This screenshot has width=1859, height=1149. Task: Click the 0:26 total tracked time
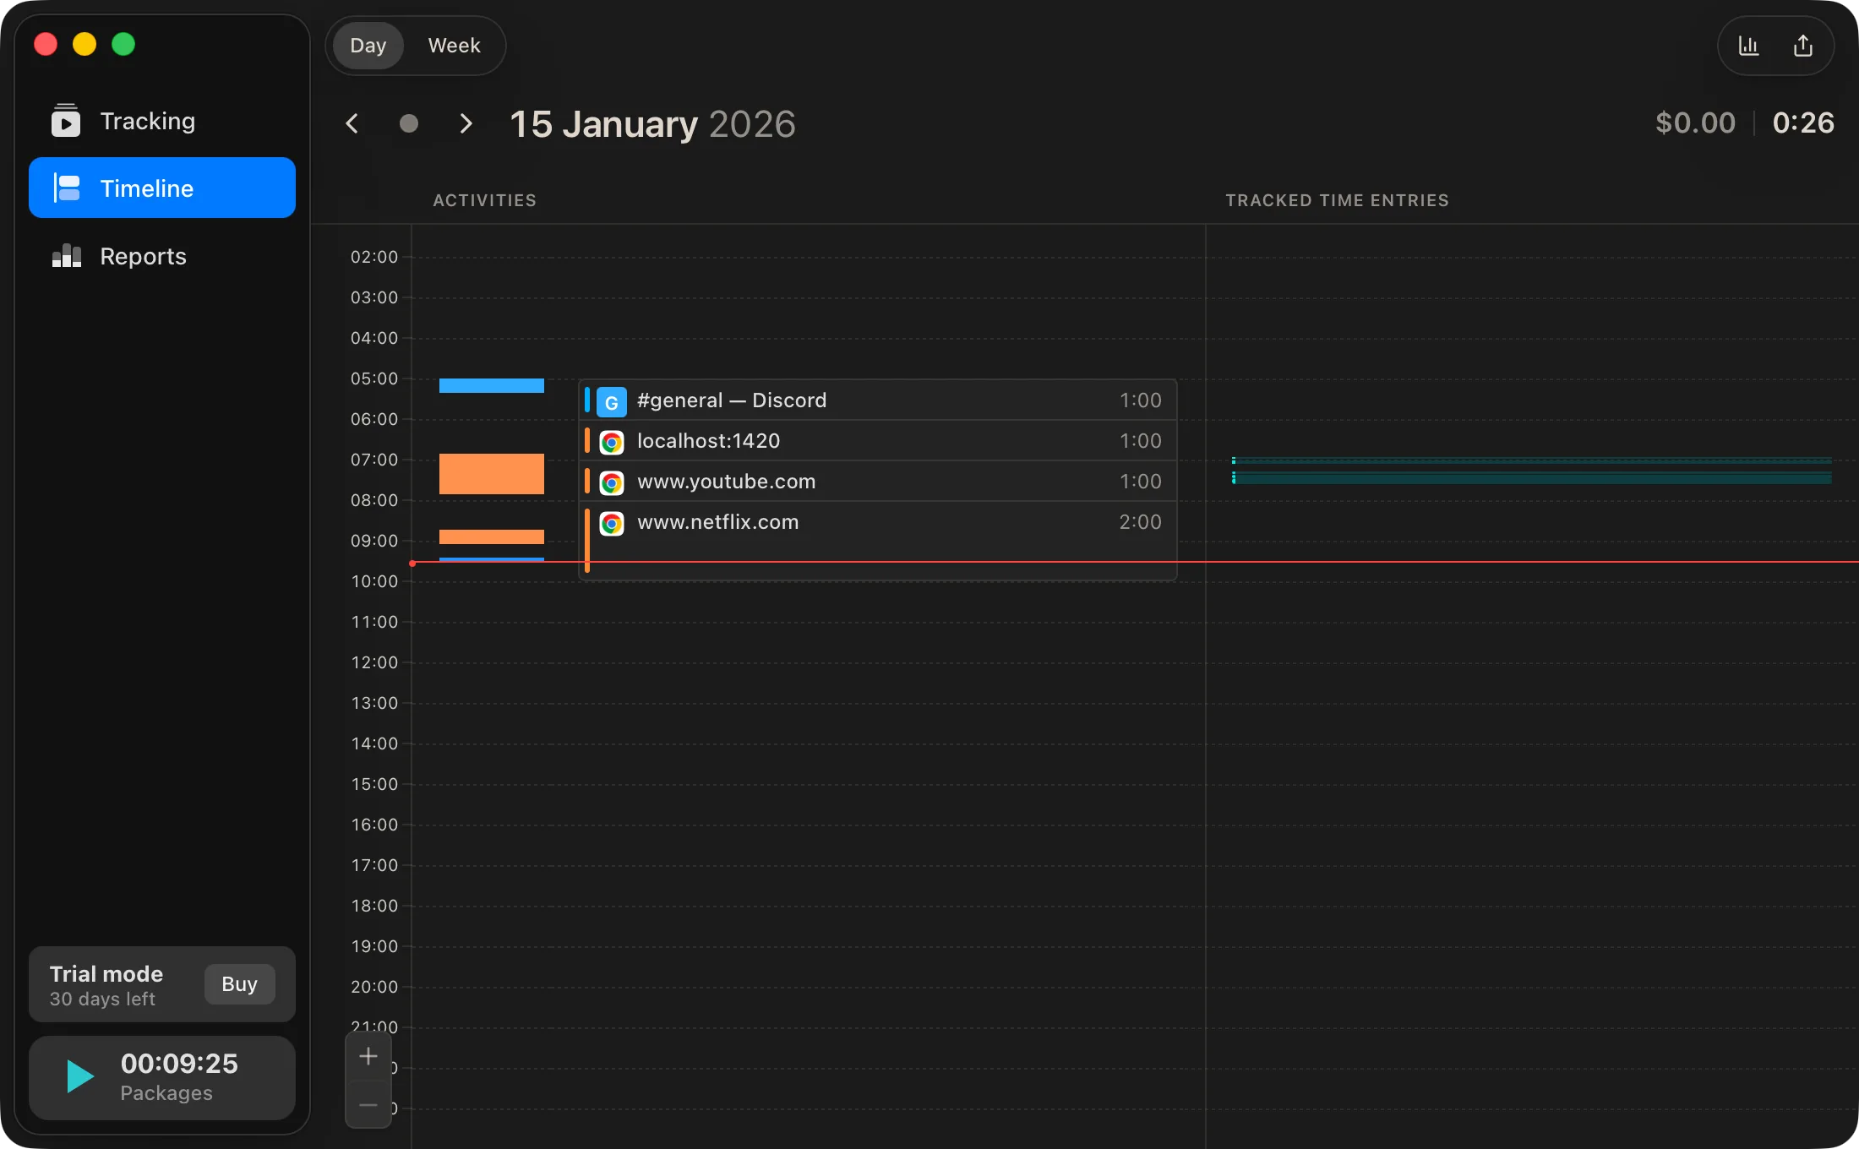pos(1803,123)
